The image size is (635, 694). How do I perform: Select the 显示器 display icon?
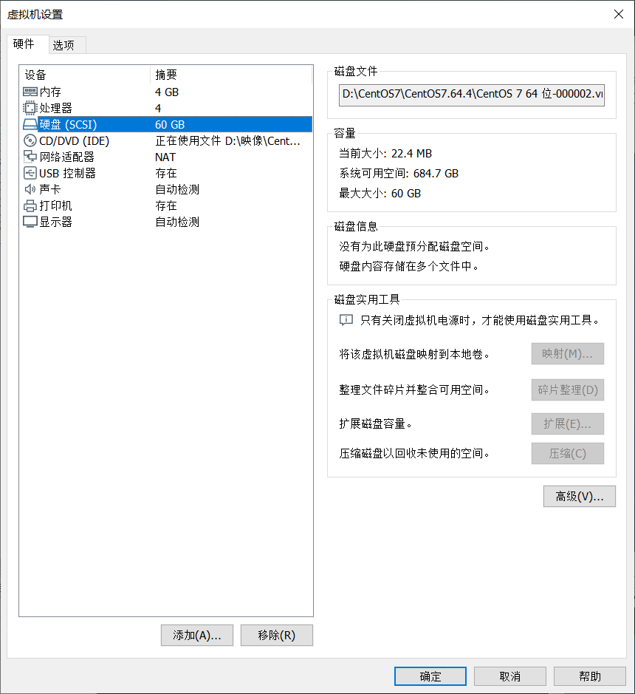(30, 222)
